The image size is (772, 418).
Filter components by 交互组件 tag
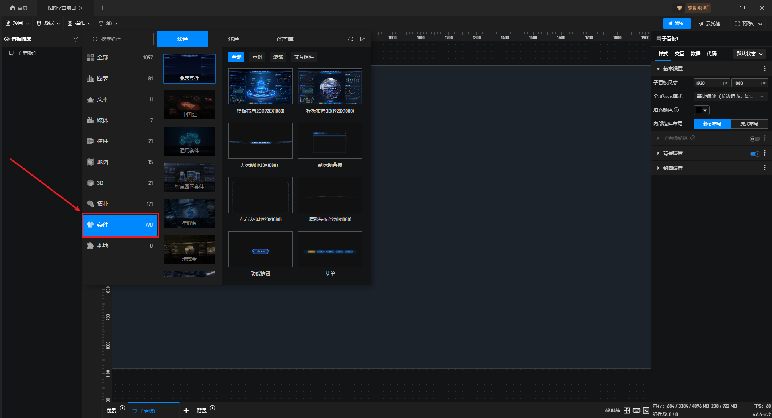[304, 57]
